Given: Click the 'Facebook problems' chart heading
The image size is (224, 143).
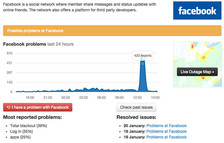Looking at the screenshot, I should (24, 44).
